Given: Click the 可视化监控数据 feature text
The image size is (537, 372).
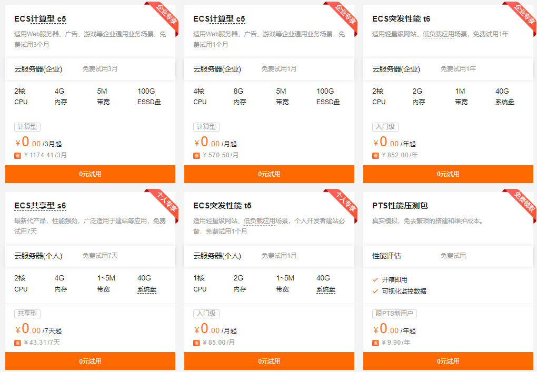Looking at the screenshot, I should (404, 291).
